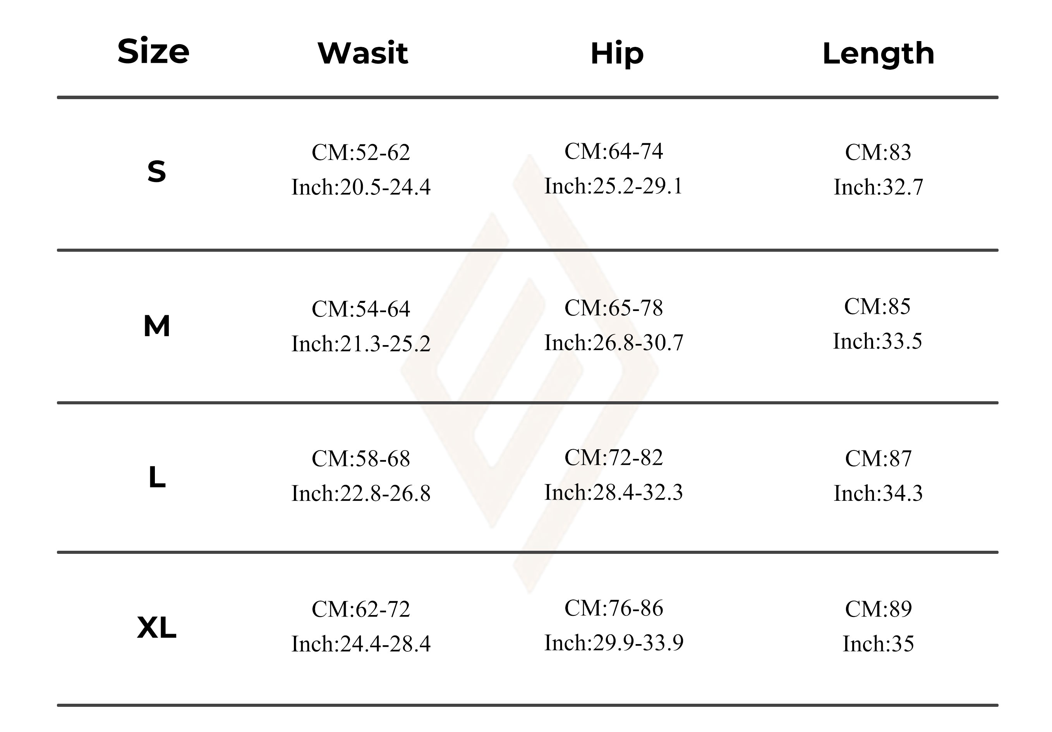Select the hip value "CM:72-82"
This screenshot has width=1052, height=732.
(x=614, y=457)
